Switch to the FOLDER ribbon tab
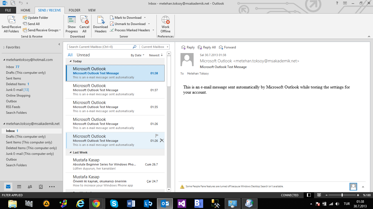The width and height of the screenshot is (373, 209). [75, 10]
